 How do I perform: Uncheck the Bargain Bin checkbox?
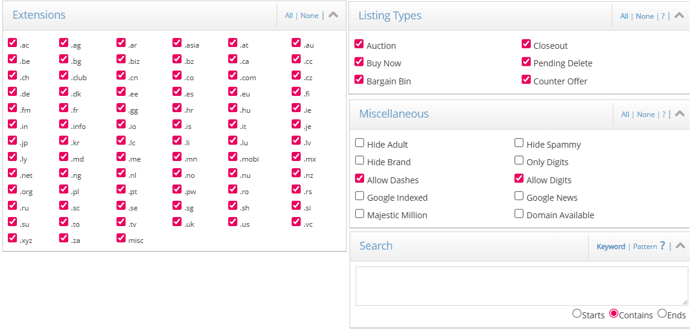coord(359,80)
